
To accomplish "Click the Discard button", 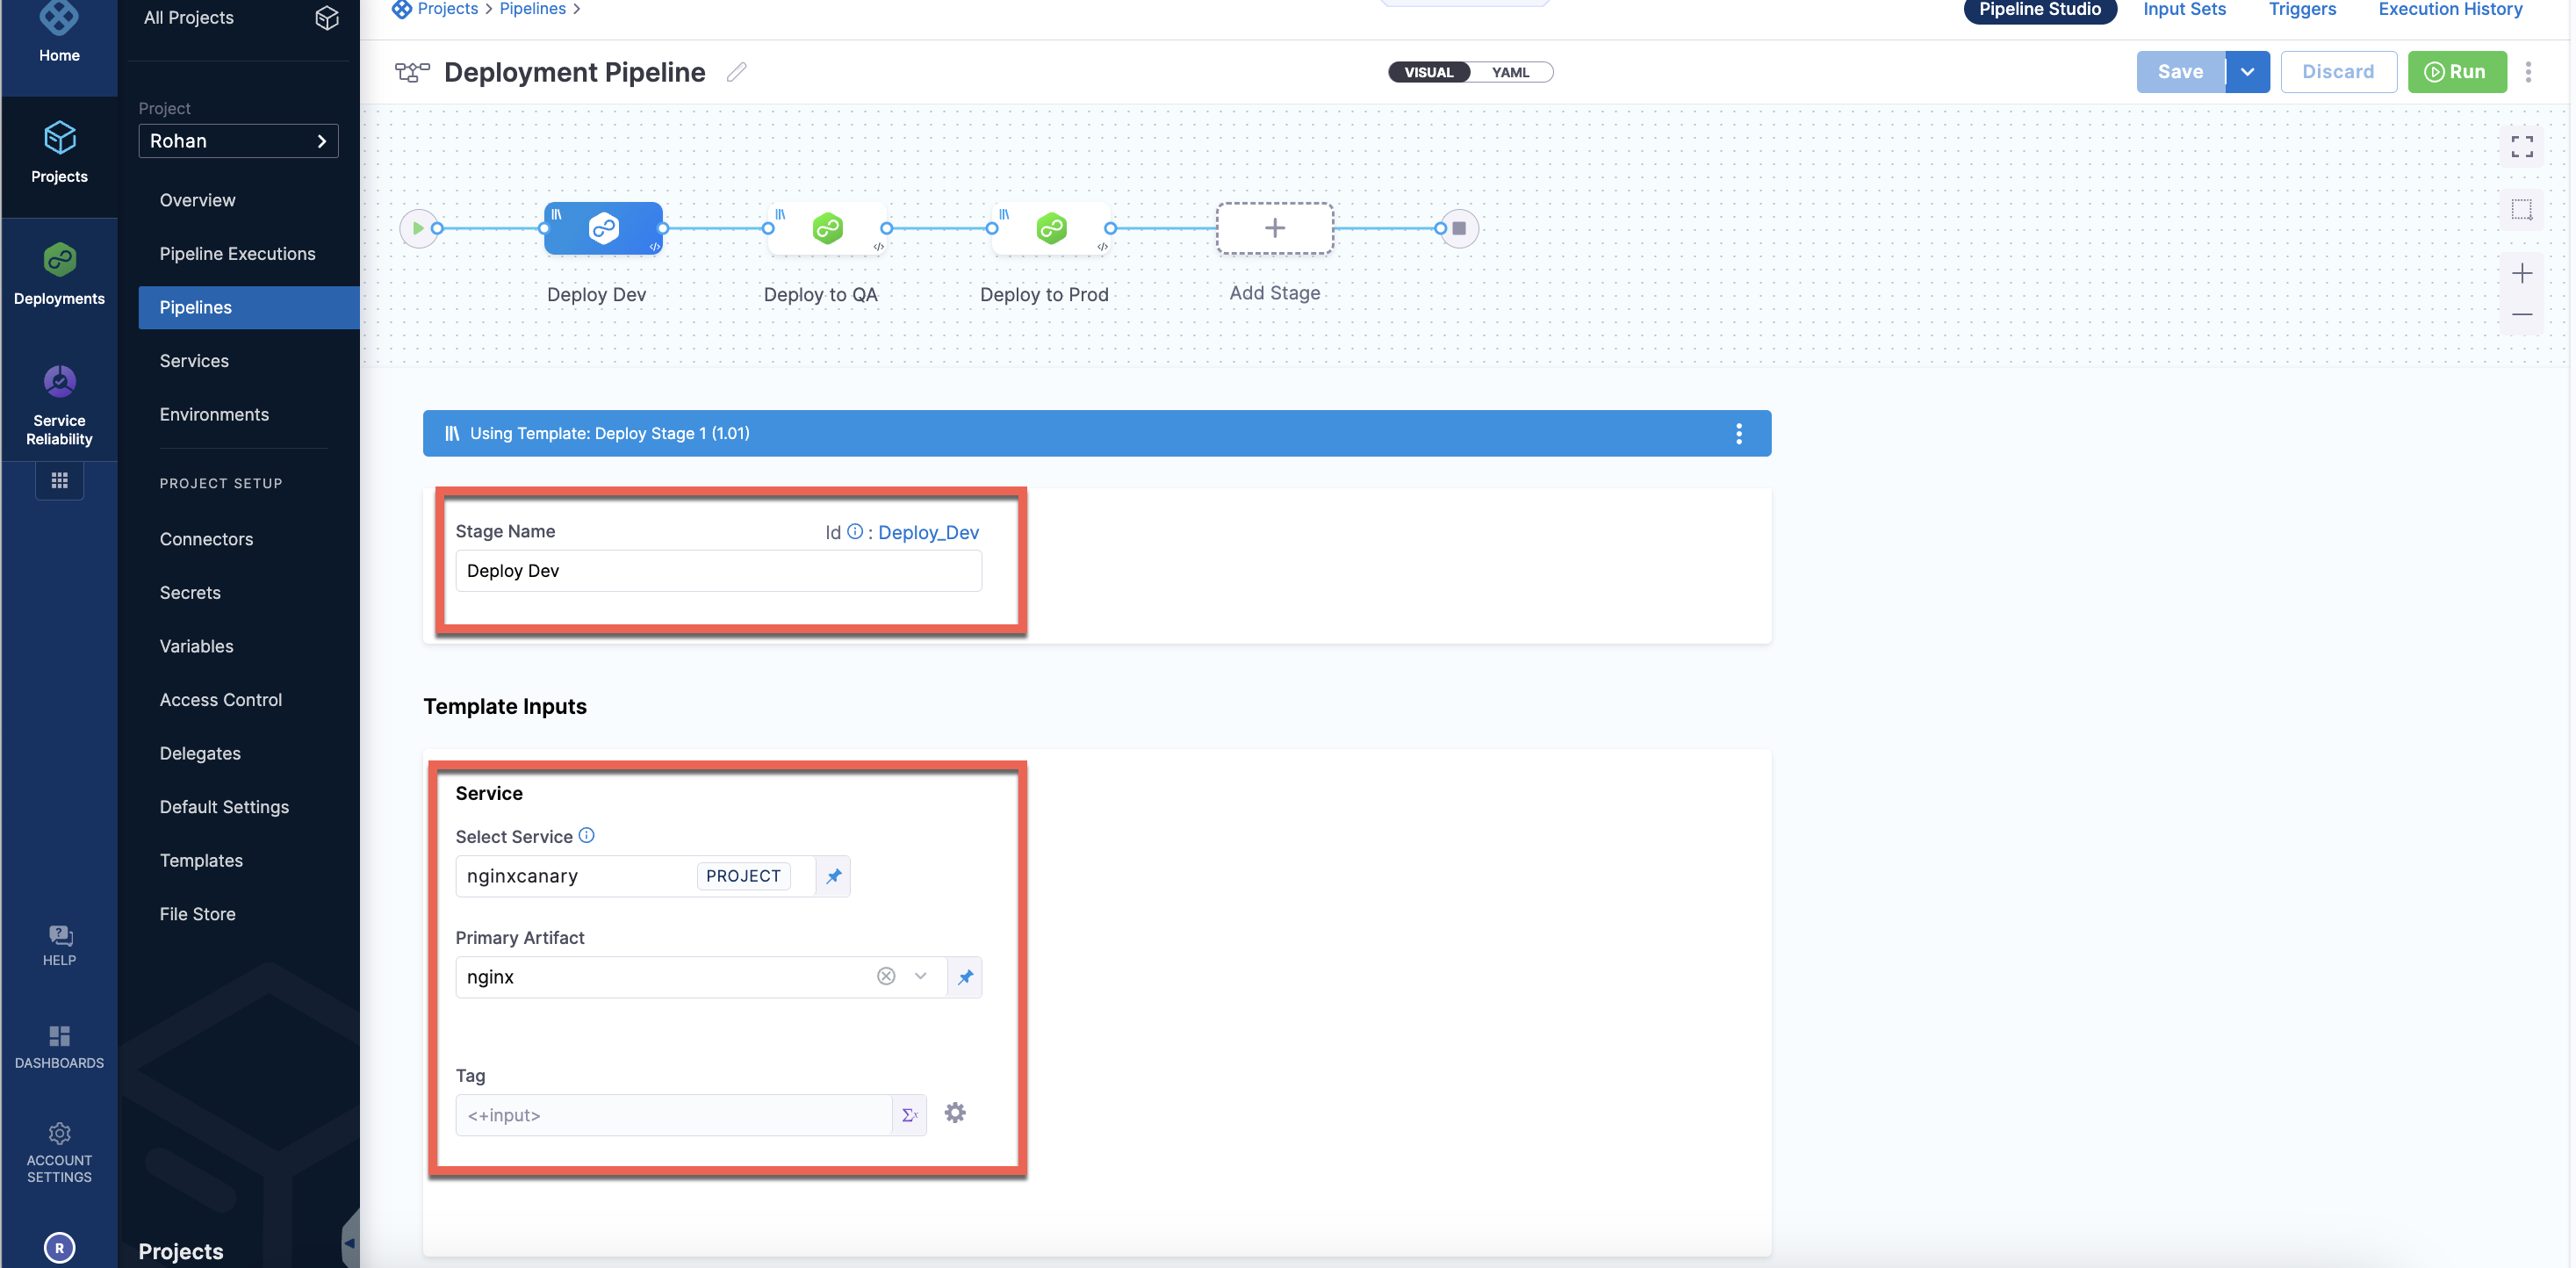I will coord(2337,72).
